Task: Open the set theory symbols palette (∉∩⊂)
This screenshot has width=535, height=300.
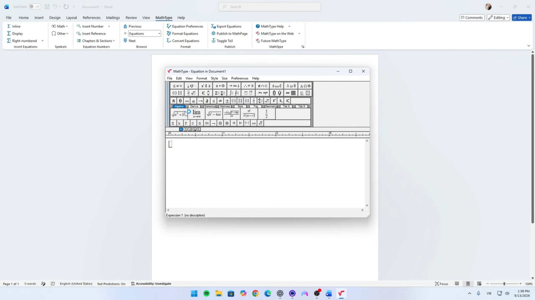Action: pos(263,86)
